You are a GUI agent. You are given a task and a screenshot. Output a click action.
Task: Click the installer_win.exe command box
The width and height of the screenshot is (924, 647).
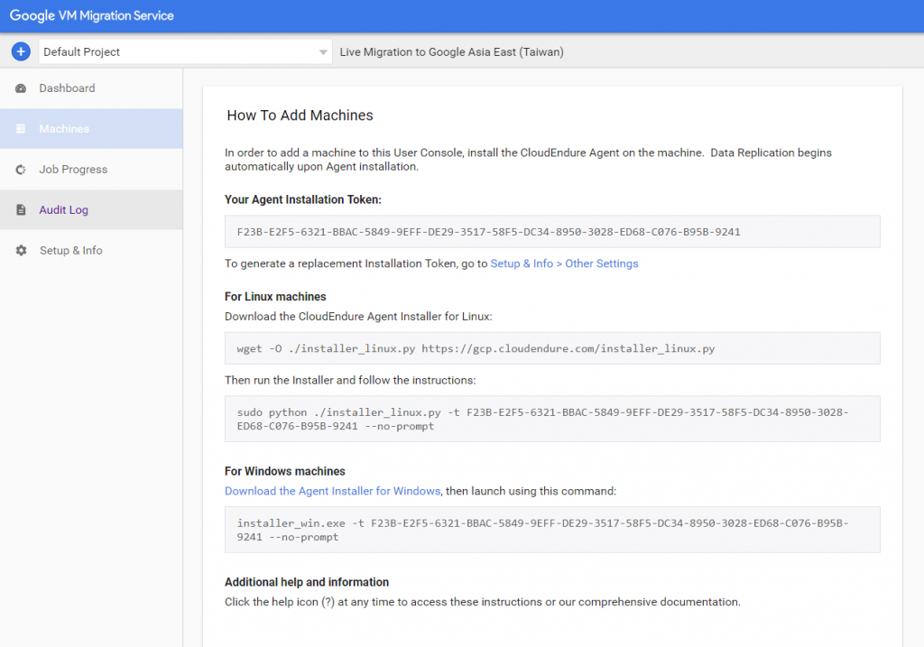551,530
